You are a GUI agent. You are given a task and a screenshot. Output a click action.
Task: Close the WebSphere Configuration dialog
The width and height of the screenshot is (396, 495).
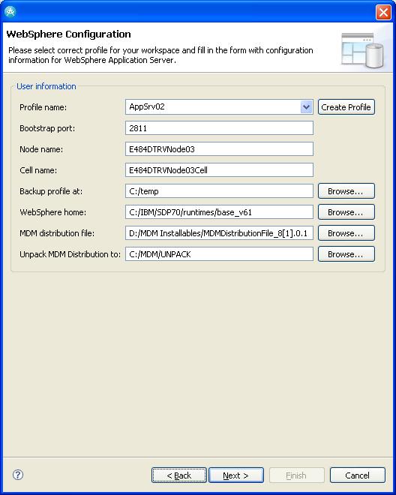click(x=383, y=12)
